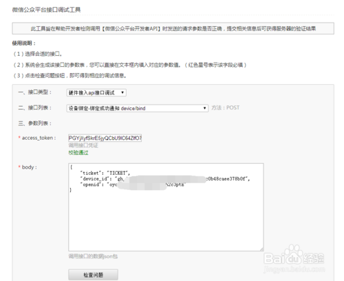This screenshot has width=344, height=281.
Task: Click into the access_token input field
Action: 105,138
